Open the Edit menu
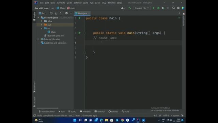The image size is (218, 123). pos(47,3)
